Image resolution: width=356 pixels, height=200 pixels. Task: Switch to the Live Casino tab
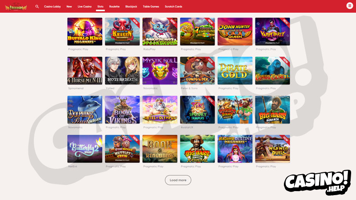[x=85, y=7]
